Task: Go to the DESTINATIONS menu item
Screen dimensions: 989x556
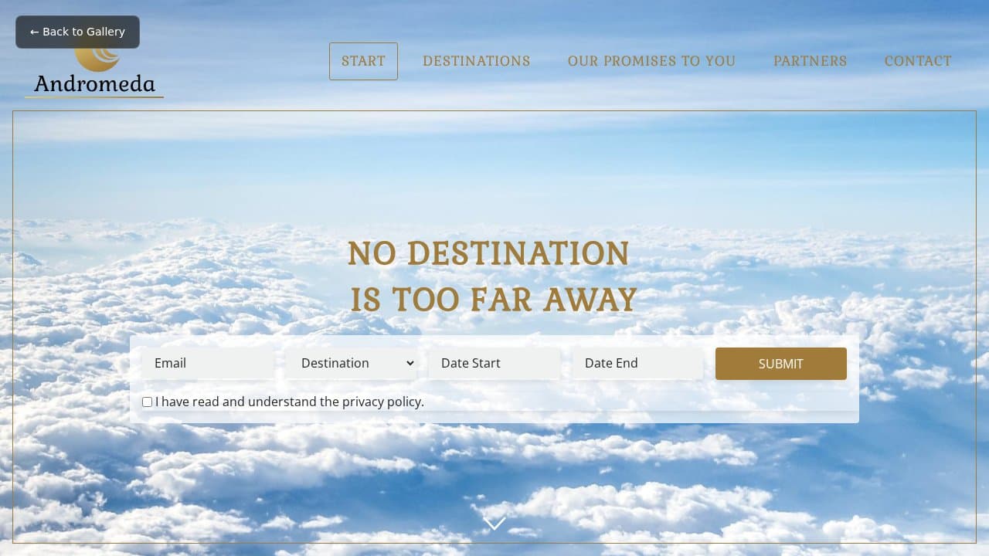Action: coord(476,61)
